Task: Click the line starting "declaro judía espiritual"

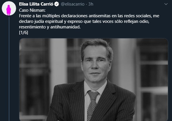Action: coord(84,21)
